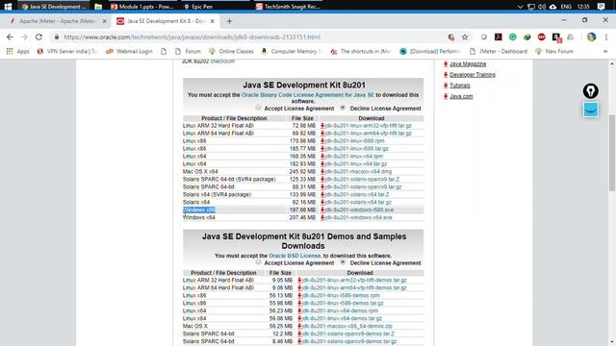616x346 pixels.
Task: Go back to the previous page
Action: 10,37
